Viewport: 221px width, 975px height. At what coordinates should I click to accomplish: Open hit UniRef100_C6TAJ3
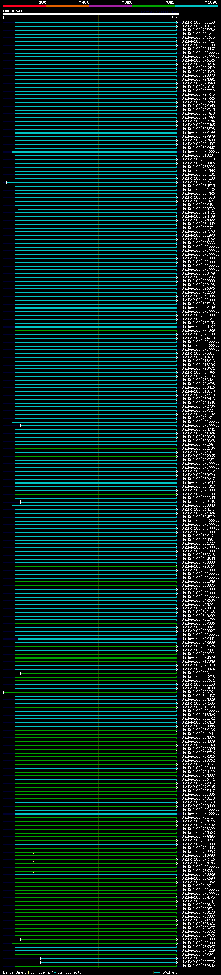point(198,113)
